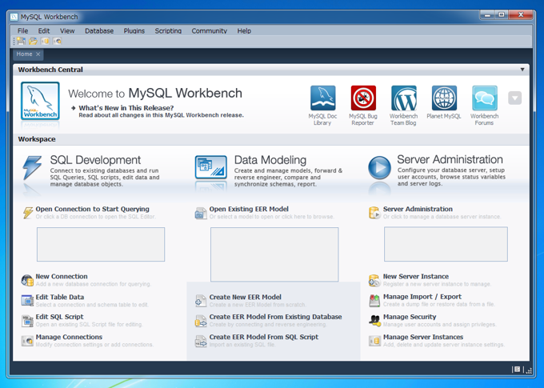Viewport: 544px width, 388px height.
Task: Click Create New EER Model link text
Action: click(x=246, y=297)
